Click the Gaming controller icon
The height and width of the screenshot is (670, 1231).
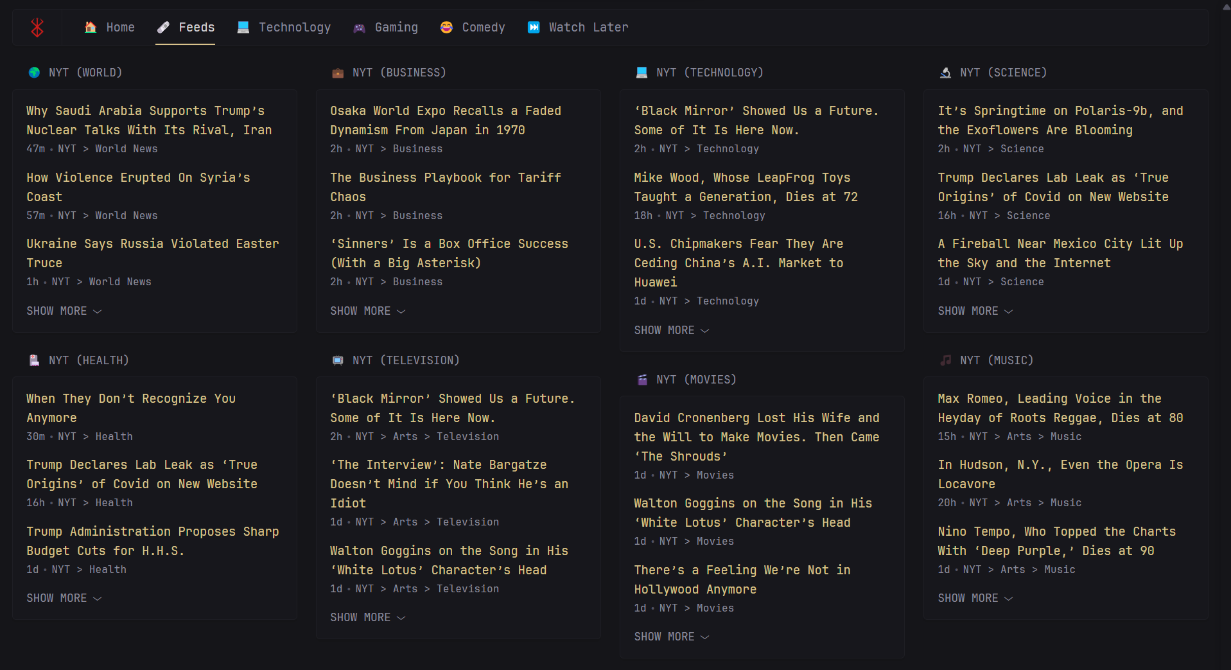click(360, 28)
